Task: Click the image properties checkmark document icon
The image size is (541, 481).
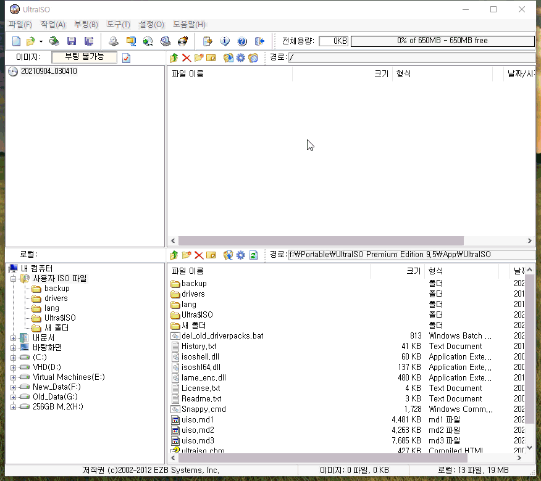Action: coord(126,58)
